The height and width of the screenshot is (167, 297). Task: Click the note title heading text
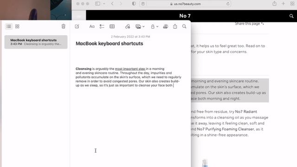point(110,44)
